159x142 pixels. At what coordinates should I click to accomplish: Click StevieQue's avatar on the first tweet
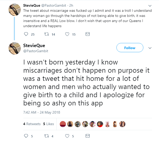click(x=15, y=10)
